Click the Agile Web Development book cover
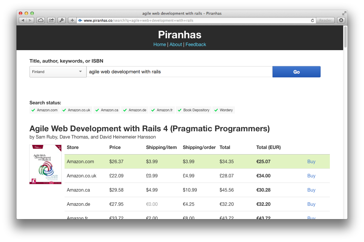 (45, 164)
